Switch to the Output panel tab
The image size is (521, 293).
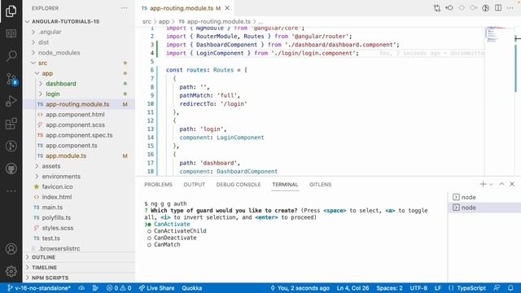click(x=195, y=185)
